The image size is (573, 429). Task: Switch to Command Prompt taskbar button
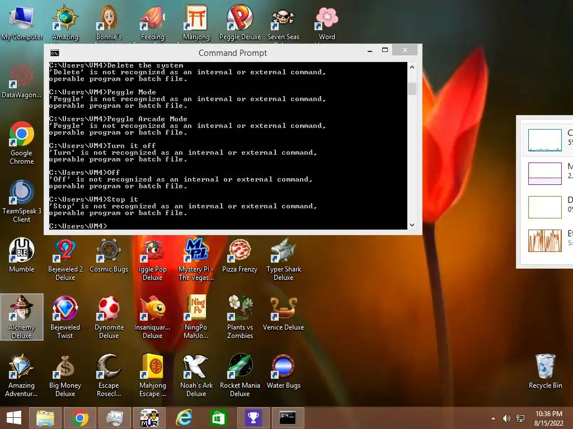tap(288, 418)
